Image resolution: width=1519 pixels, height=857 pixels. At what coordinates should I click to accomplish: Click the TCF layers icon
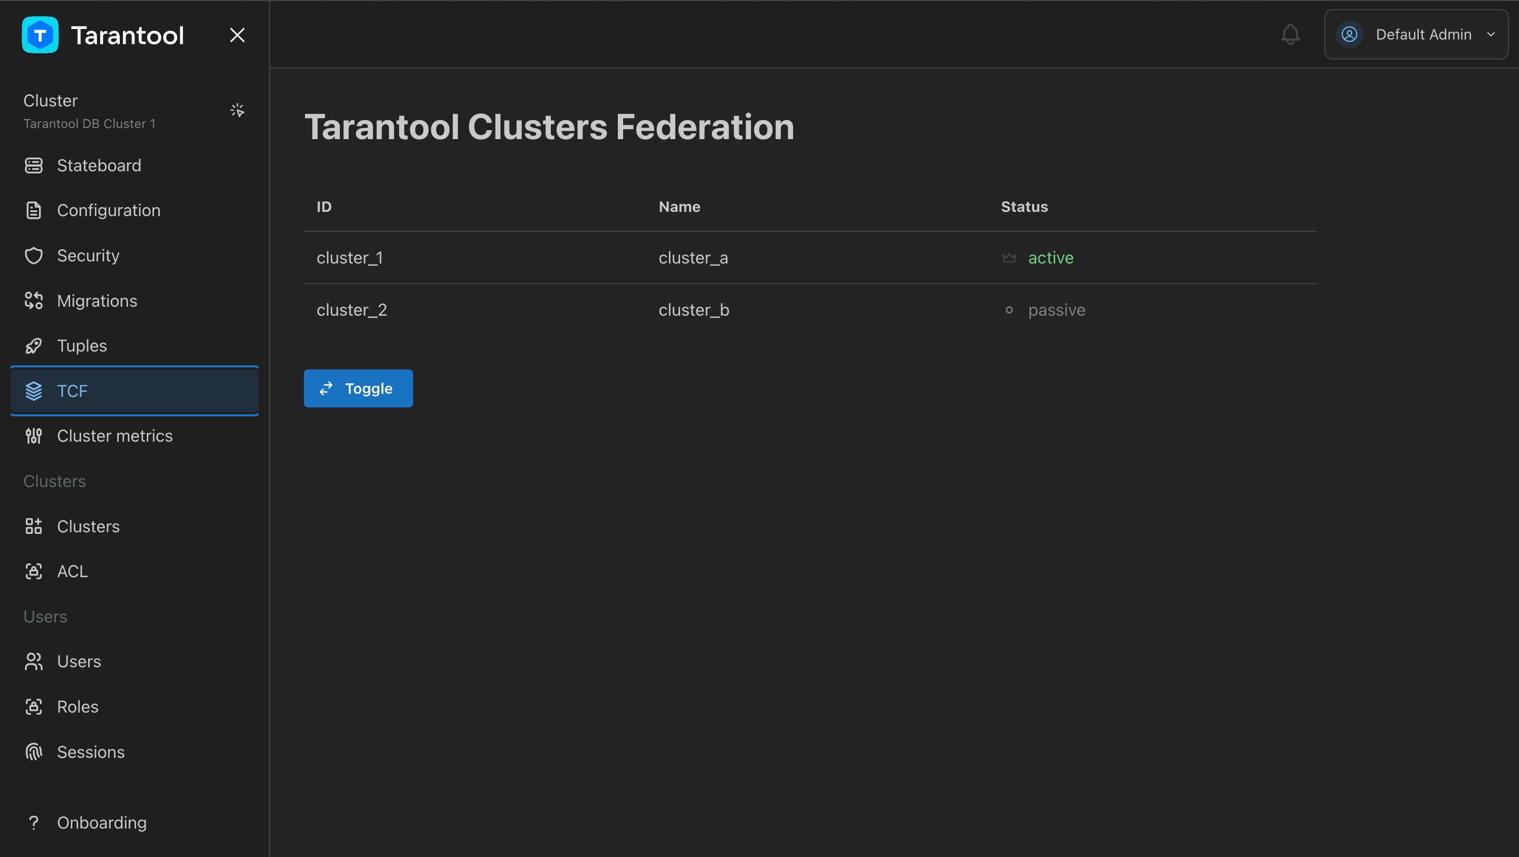click(x=34, y=391)
